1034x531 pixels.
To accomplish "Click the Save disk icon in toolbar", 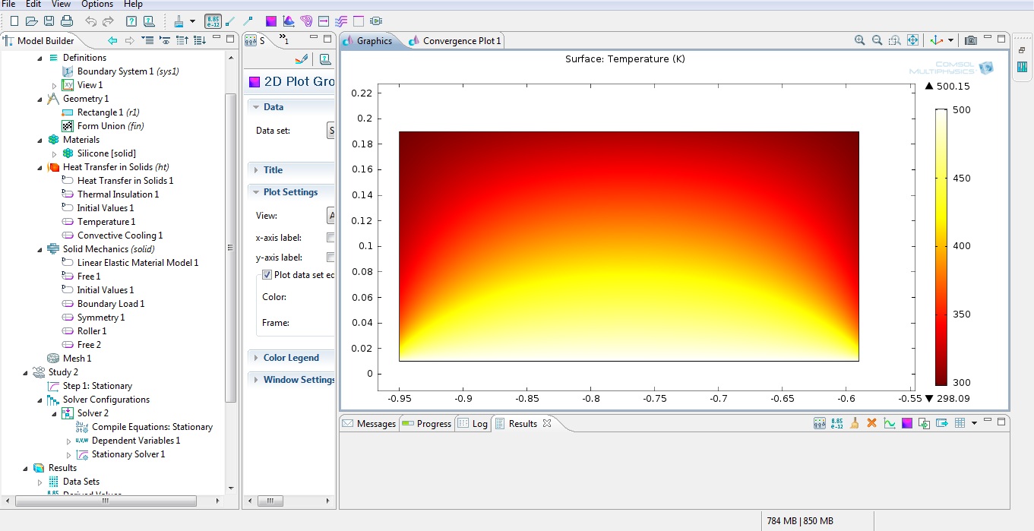I will tap(49, 21).
